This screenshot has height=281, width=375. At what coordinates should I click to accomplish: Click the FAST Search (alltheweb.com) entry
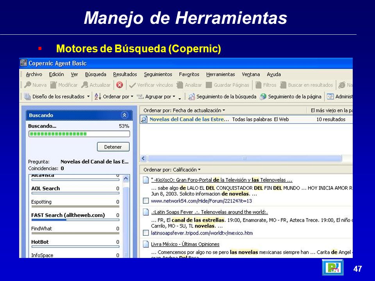click(75, 217)
